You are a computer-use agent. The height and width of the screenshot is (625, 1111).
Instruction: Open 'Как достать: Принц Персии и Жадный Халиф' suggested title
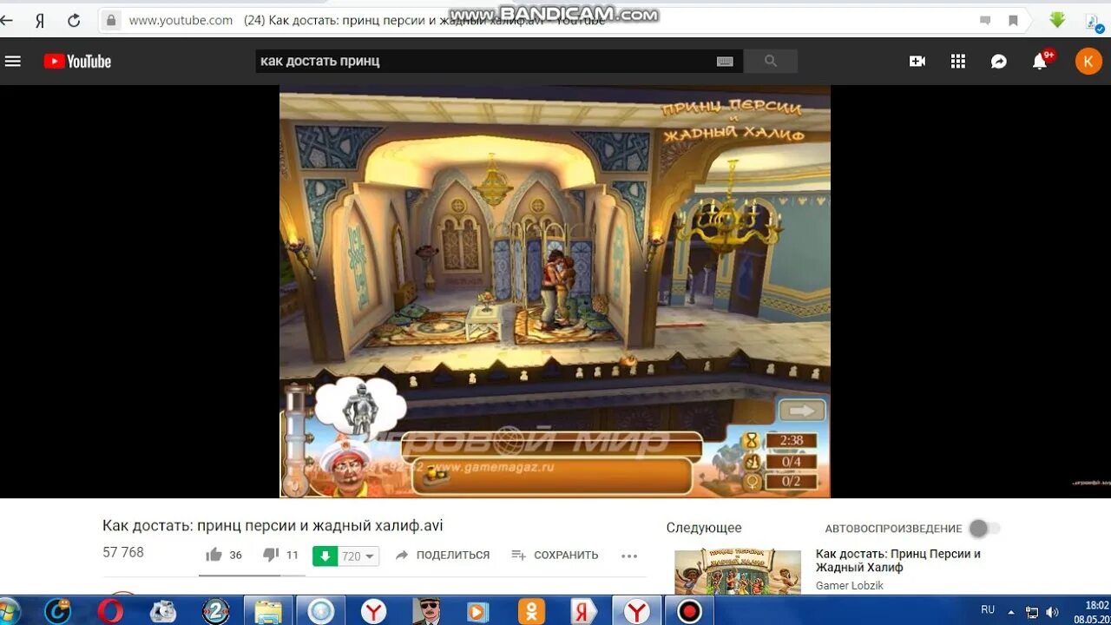click(898, 560)
